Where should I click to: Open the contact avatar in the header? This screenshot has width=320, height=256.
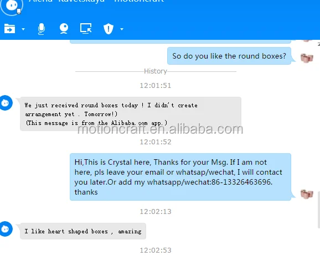[x=12, y=6]
